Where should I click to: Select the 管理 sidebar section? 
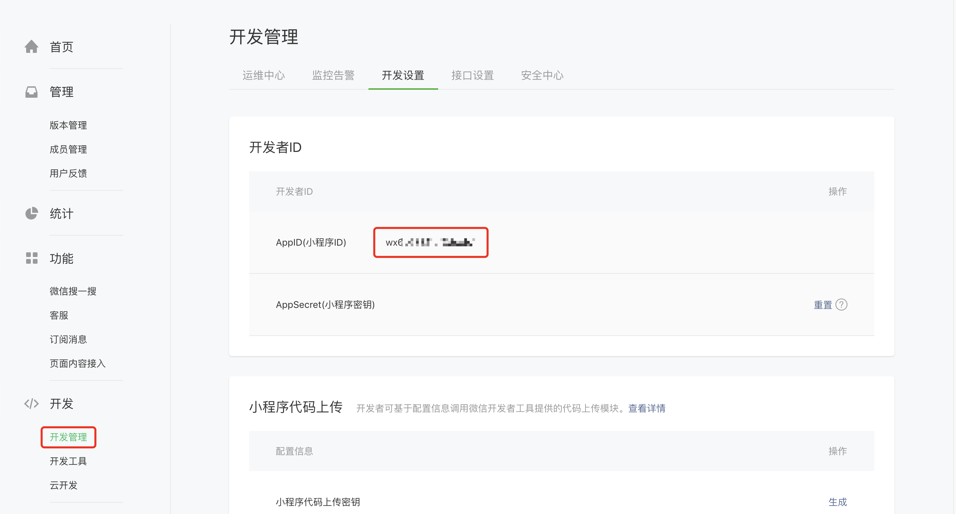click(x=62, y=92)
